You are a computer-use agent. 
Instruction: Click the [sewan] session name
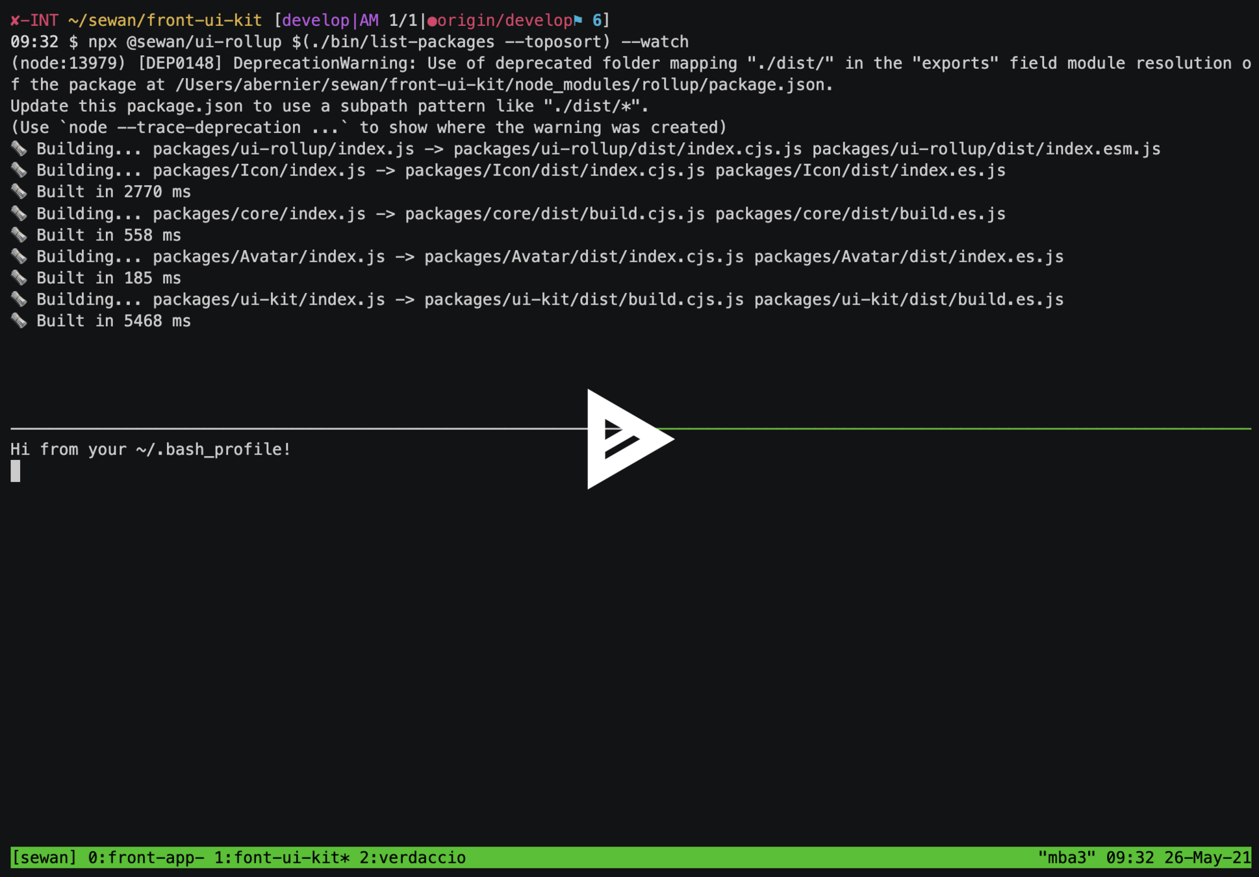(44, 858)
